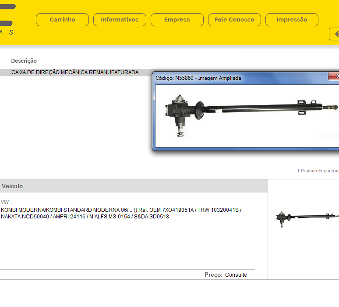This screenshot has width=339, height=307.
Task: Click the Fale Conosco button
Action: pyautogui.click(x=234, y=20)
